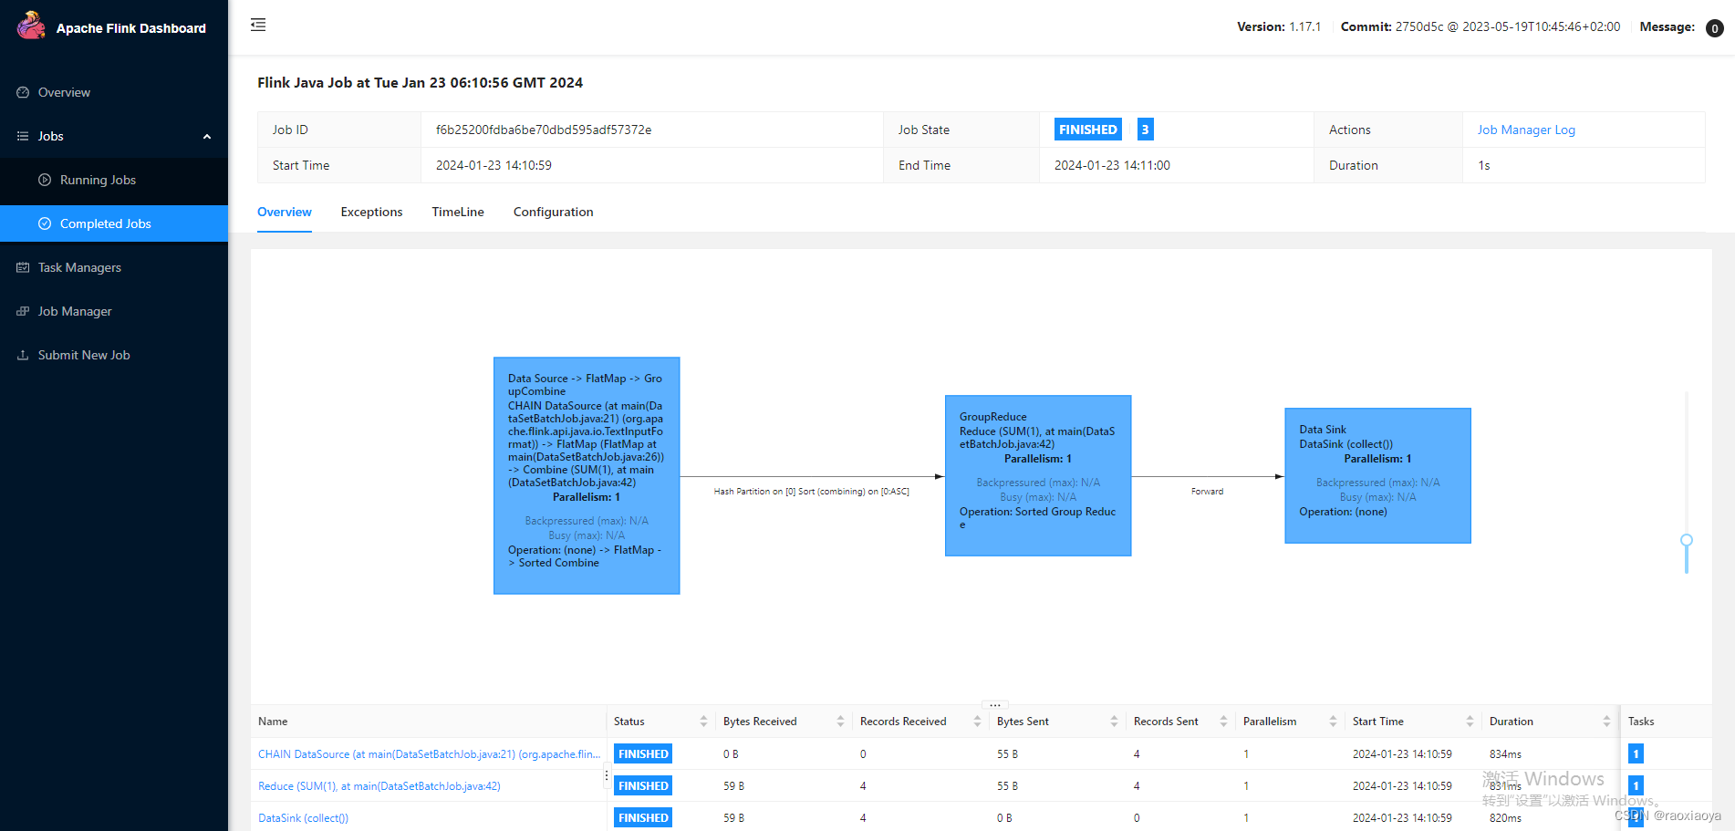The image size is (1735, 831).
Task: Sort table by Duration column
Action: point(1606,722)
